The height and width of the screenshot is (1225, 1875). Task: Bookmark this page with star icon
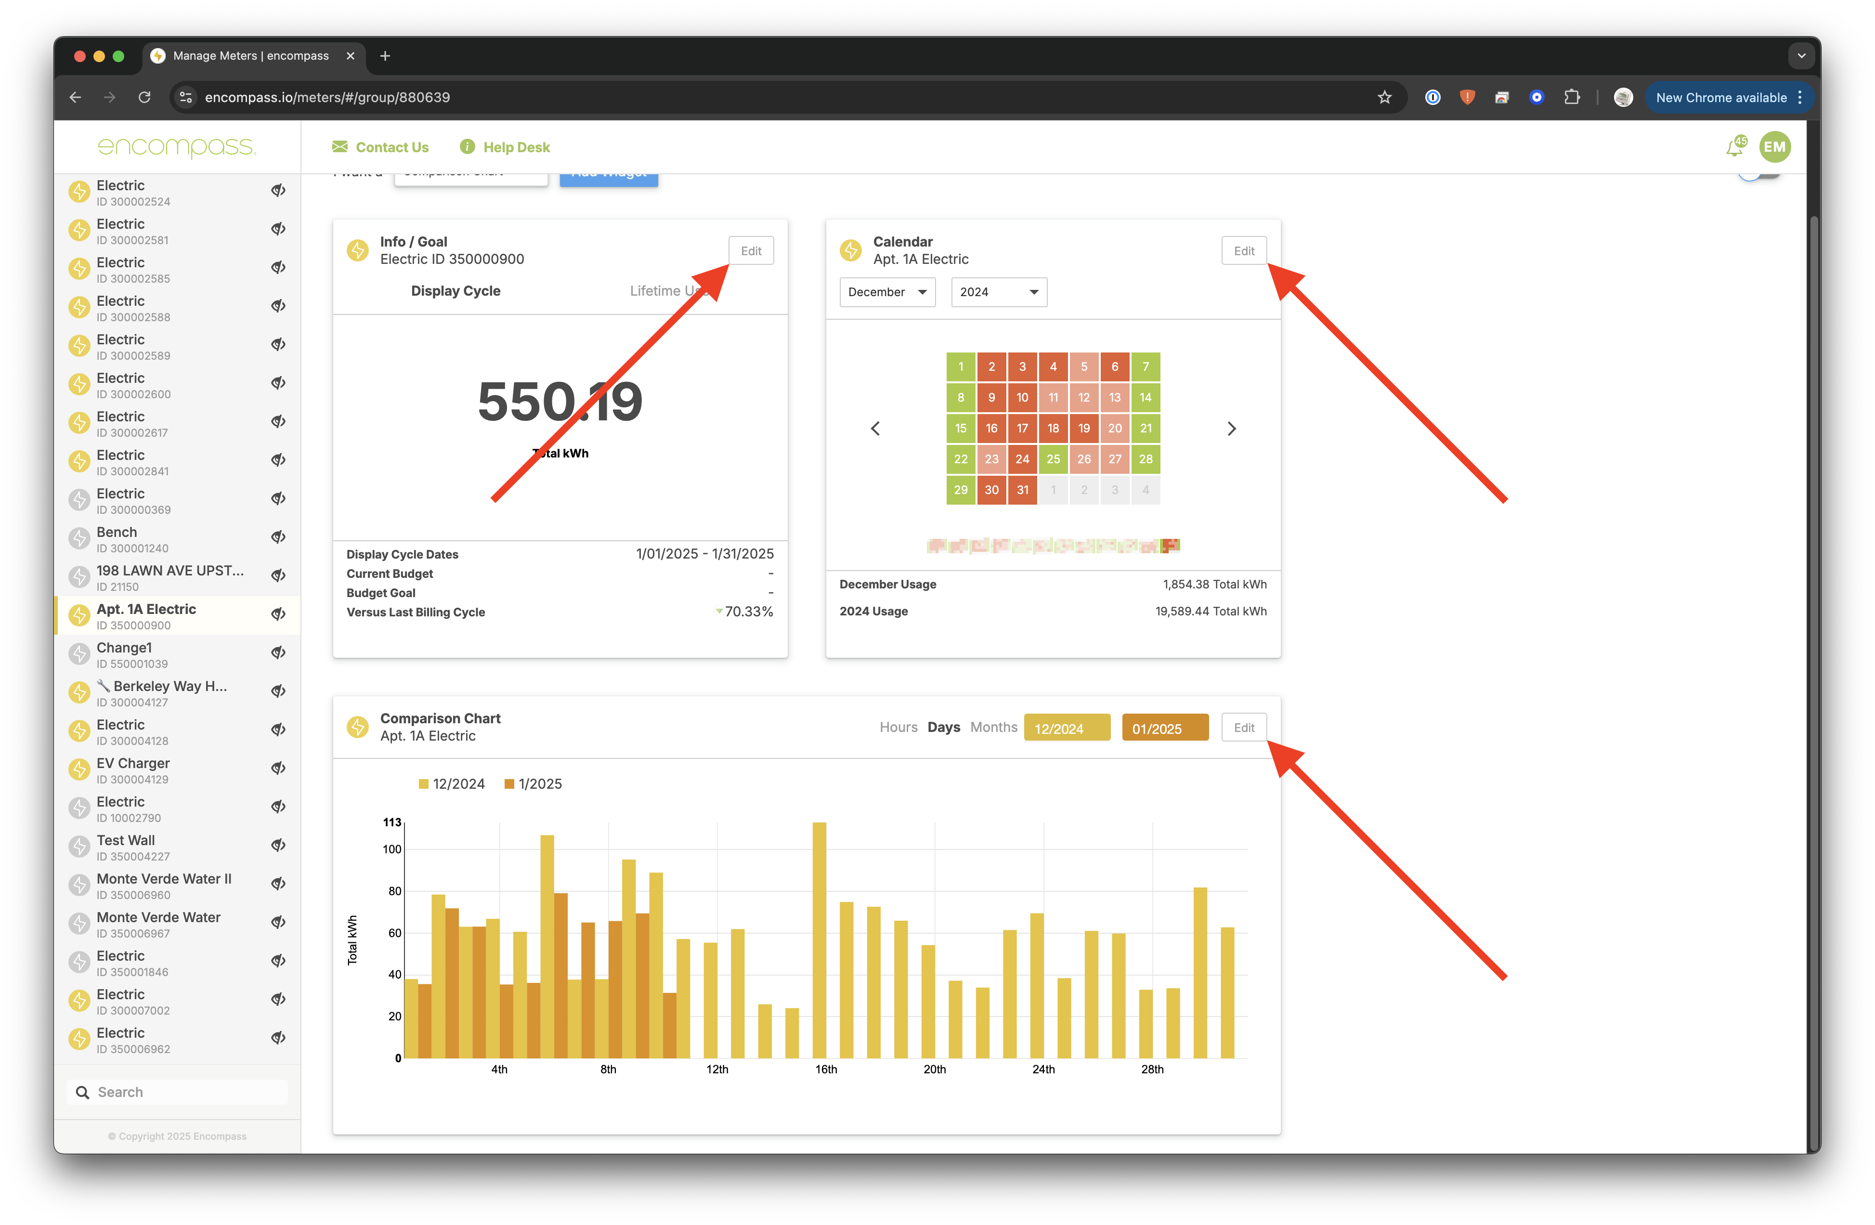tap(1384, 98)
